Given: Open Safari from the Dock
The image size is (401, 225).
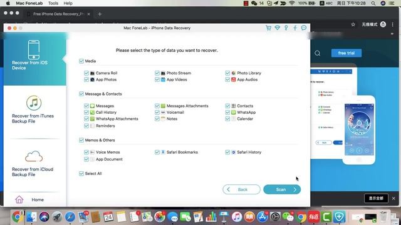Looking at the screenshot, I should (70, 217).
